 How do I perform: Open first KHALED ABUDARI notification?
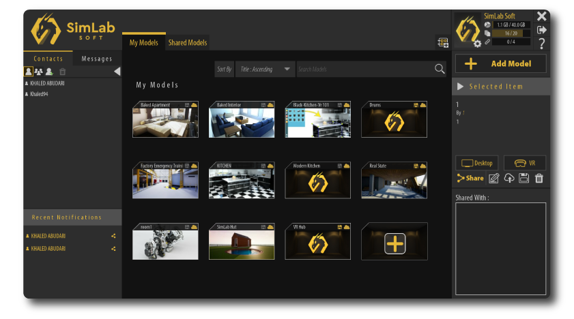coord(48,236)
